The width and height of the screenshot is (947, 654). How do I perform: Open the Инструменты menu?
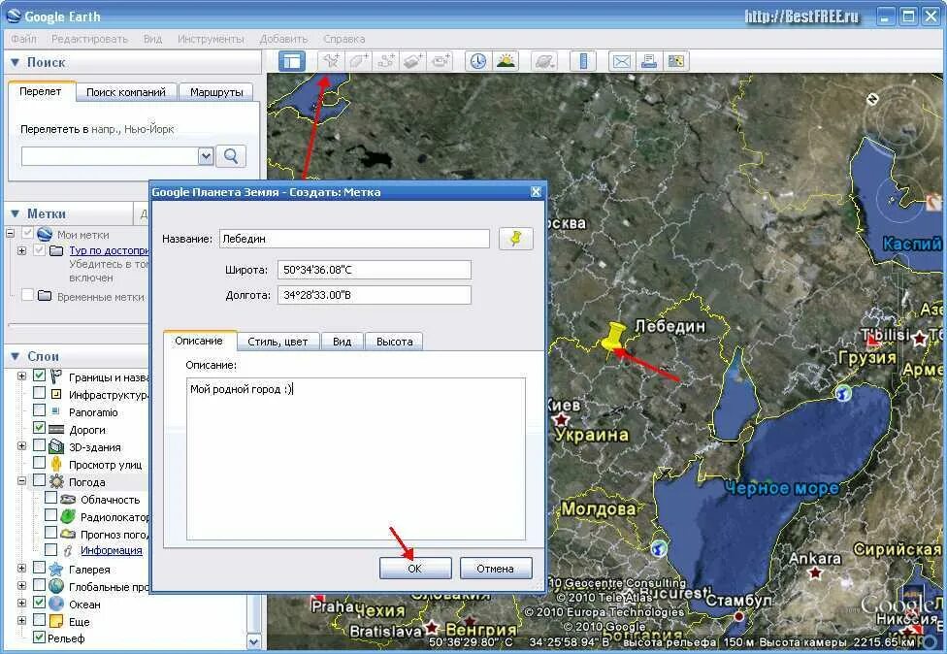click(x=211, y=39)
